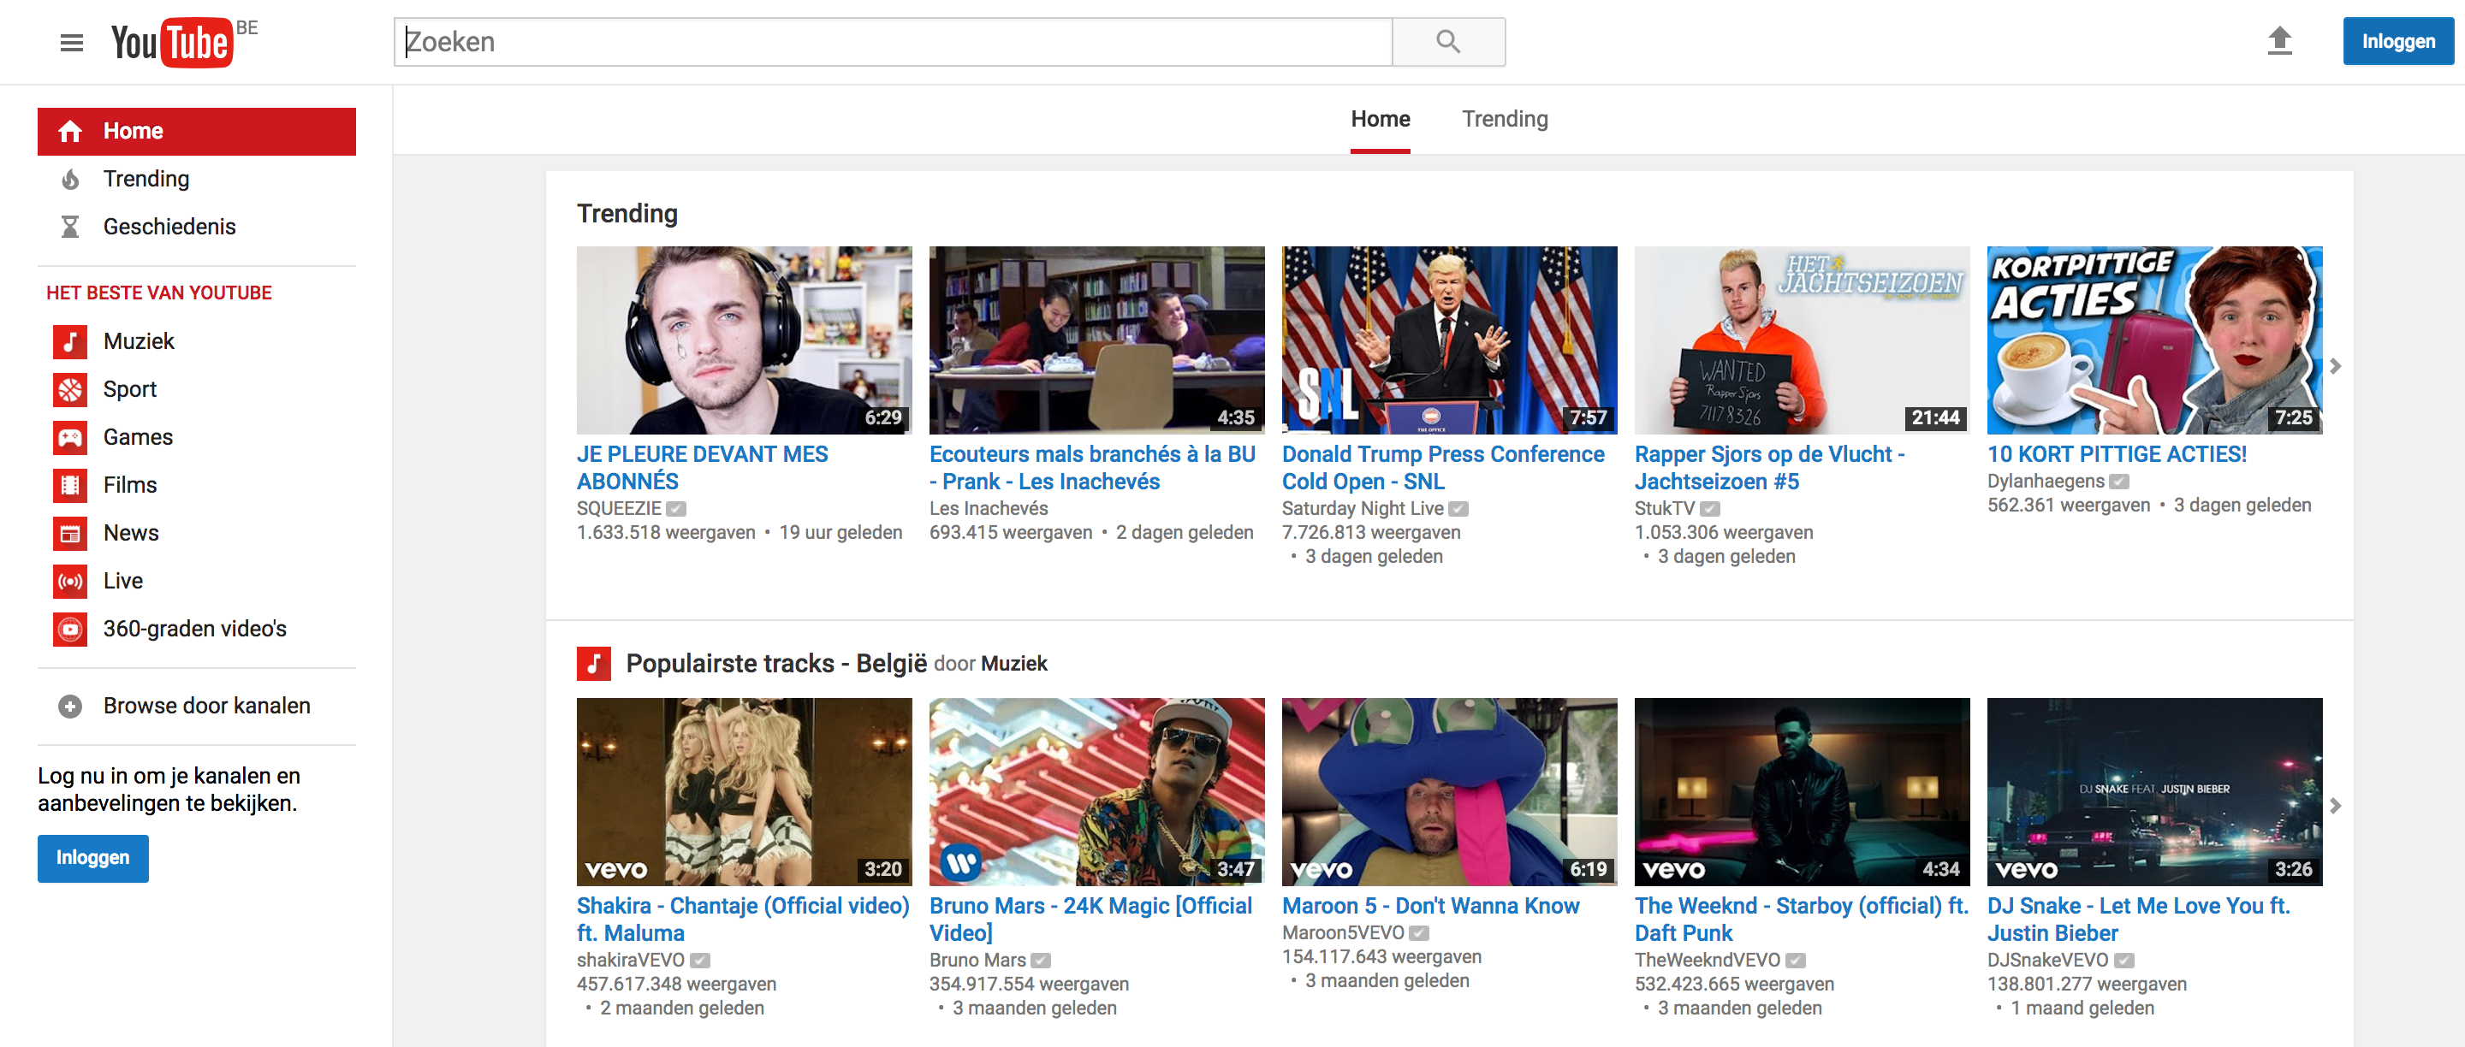Click the Live broadcast icon
2465x1047 pixels.
click(x=70, y=581)
